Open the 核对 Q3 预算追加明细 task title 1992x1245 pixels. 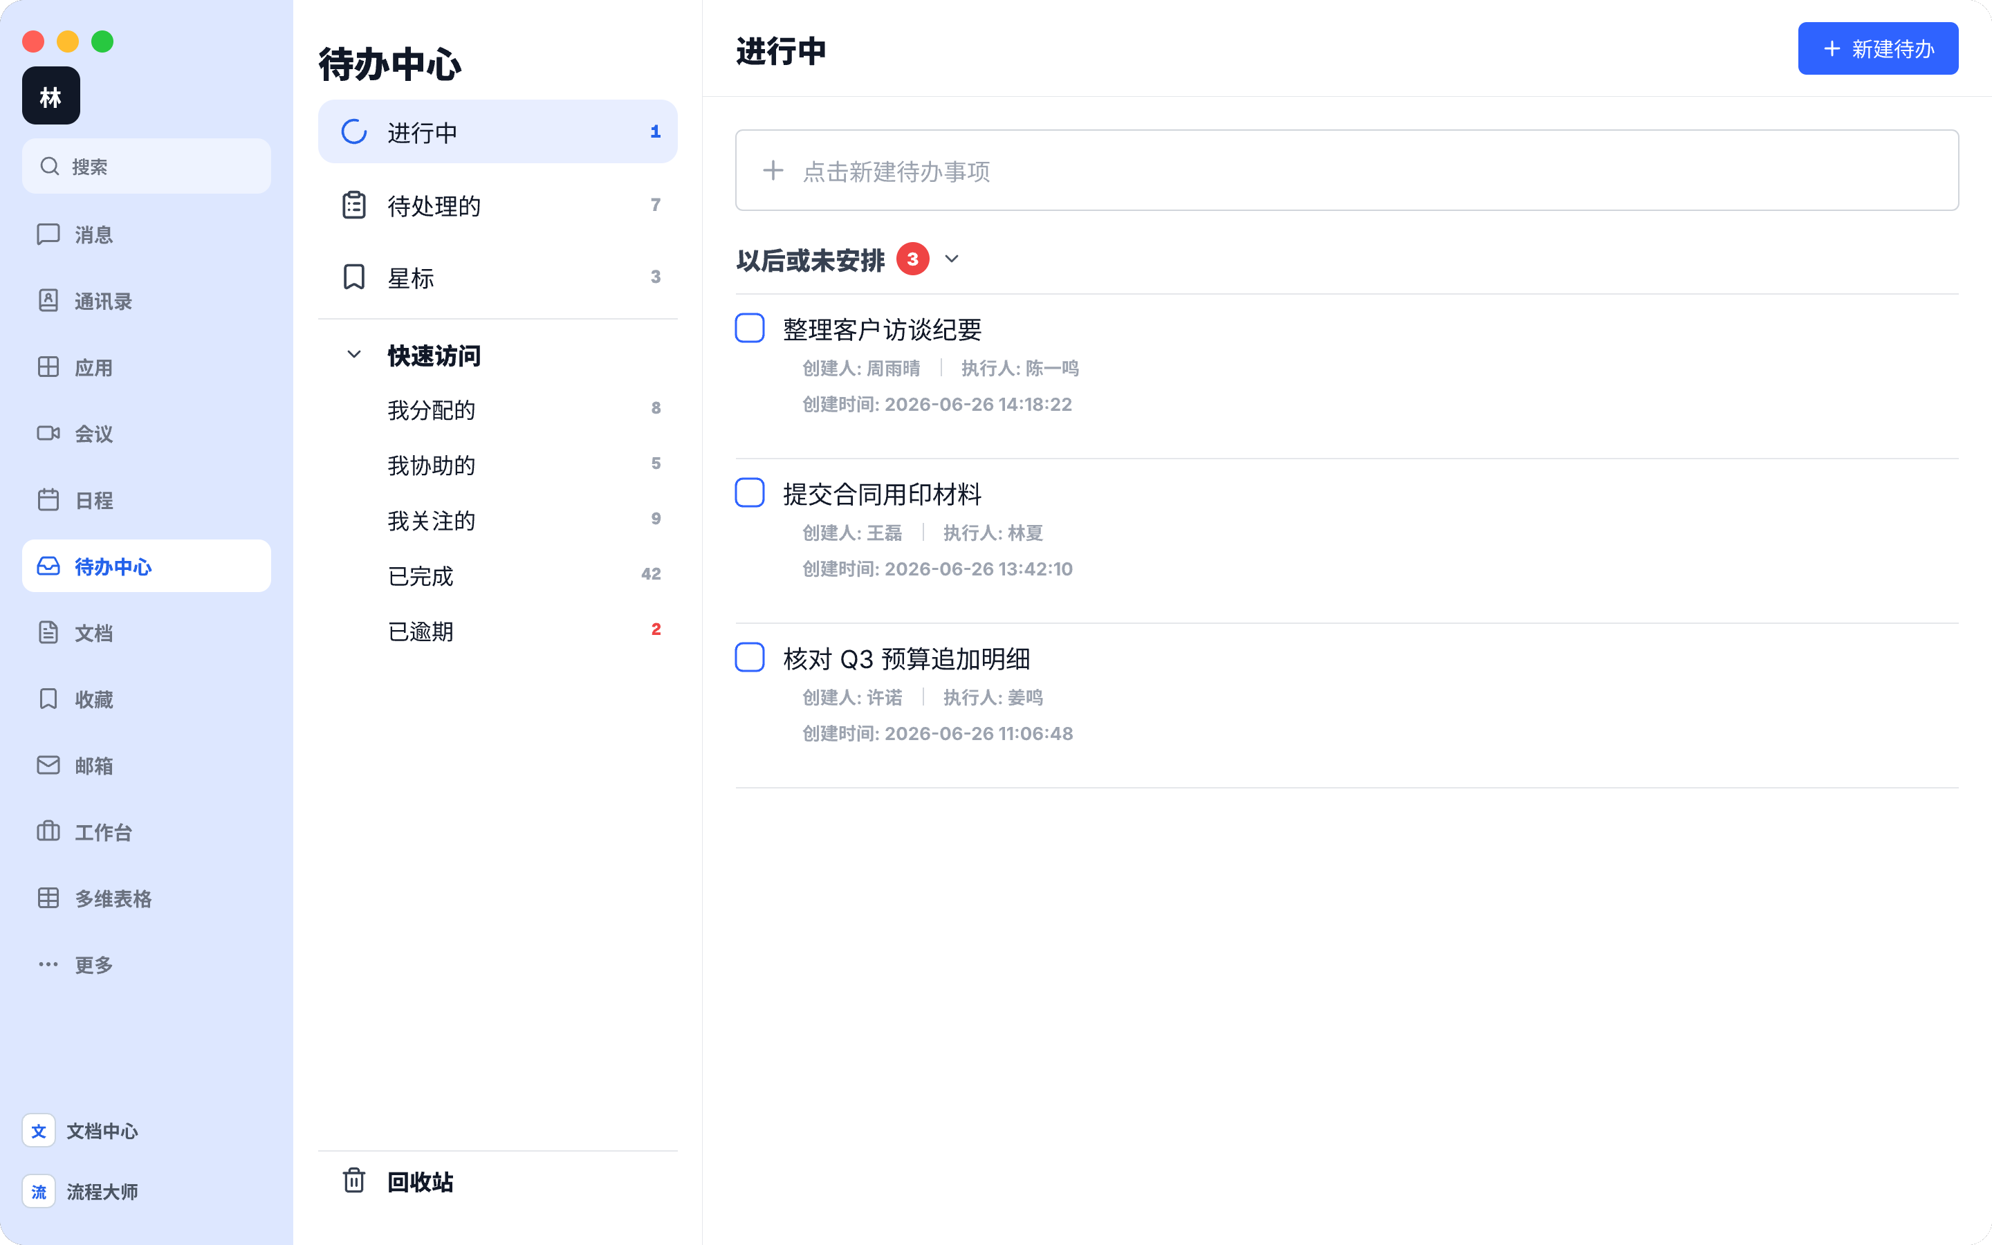pos(906,658)
